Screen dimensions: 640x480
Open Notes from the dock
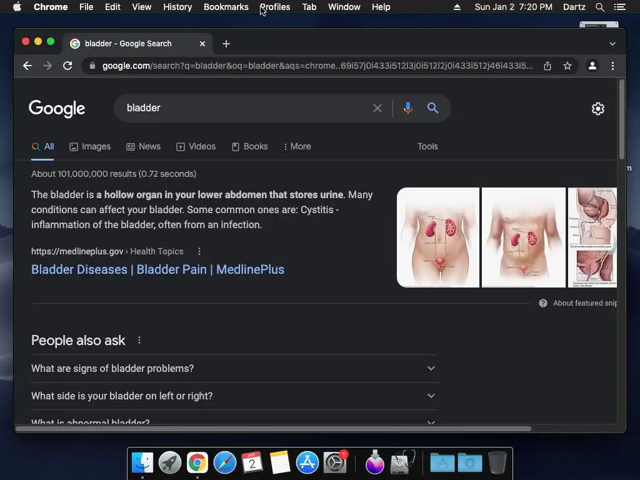[x=279, y=463]
